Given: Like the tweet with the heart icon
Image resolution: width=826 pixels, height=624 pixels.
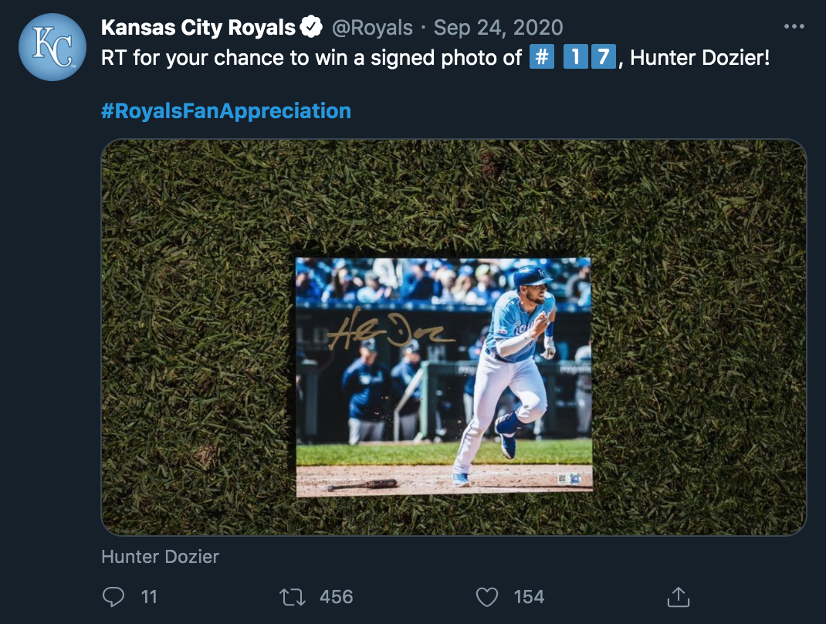Looking at the screenshot, I should pyautogui.click(x=486, y=596).
